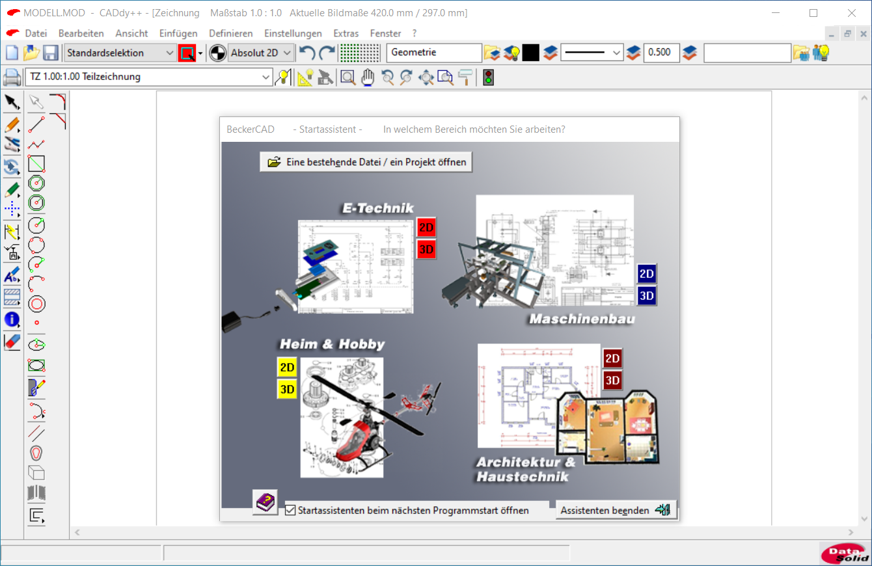Start Architektur & Haustechnik in 3D mode
The width and height of the screenshot is (872, 566).
coord(612,380)
